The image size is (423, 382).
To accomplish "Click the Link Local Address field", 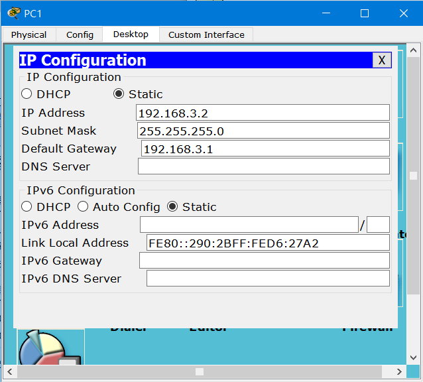I will [268, 243].
